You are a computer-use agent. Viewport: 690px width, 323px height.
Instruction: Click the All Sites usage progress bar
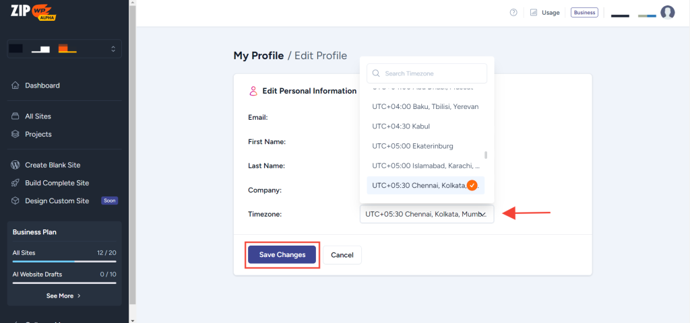coord(64,260)
